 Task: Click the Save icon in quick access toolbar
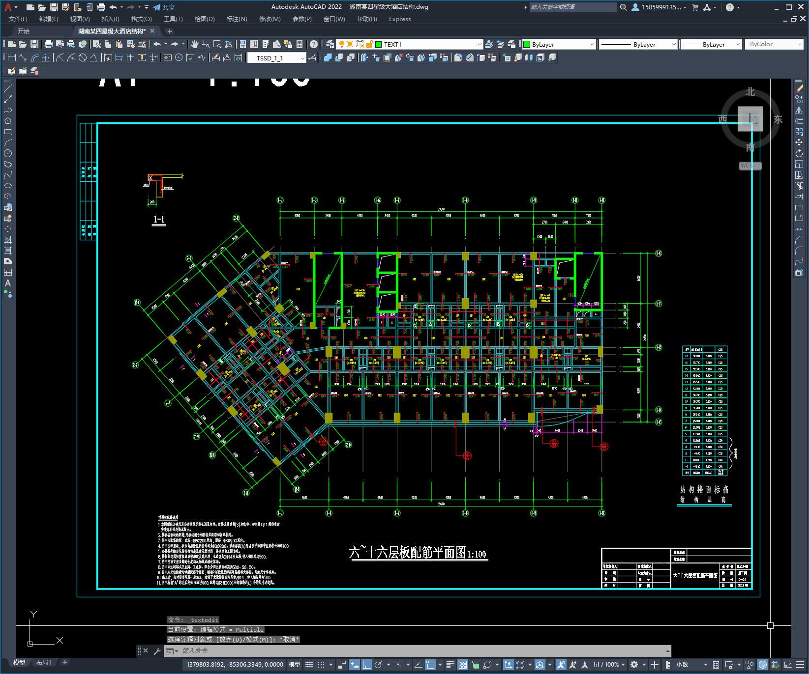[x=54, y=7]
